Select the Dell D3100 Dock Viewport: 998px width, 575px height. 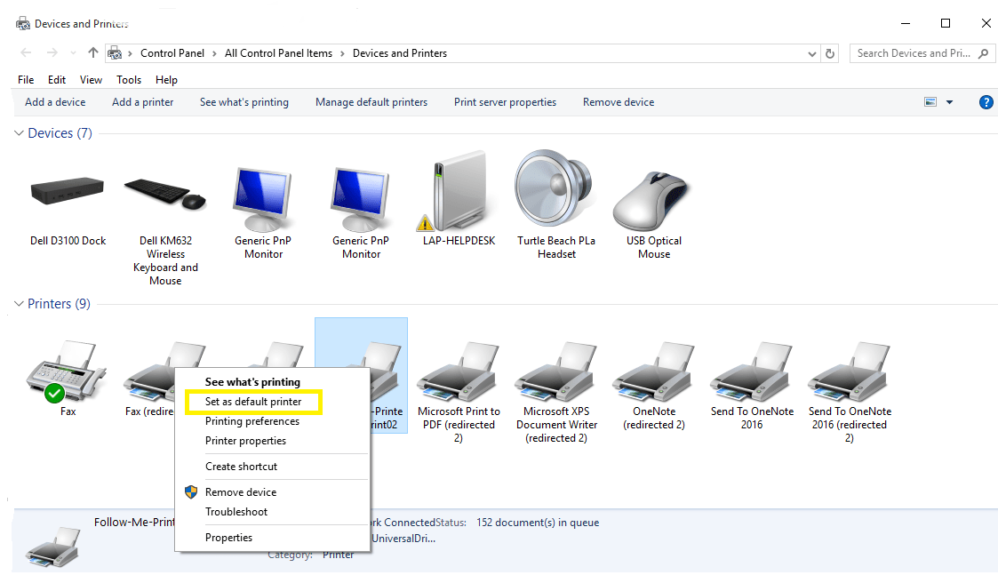[67, 191]
